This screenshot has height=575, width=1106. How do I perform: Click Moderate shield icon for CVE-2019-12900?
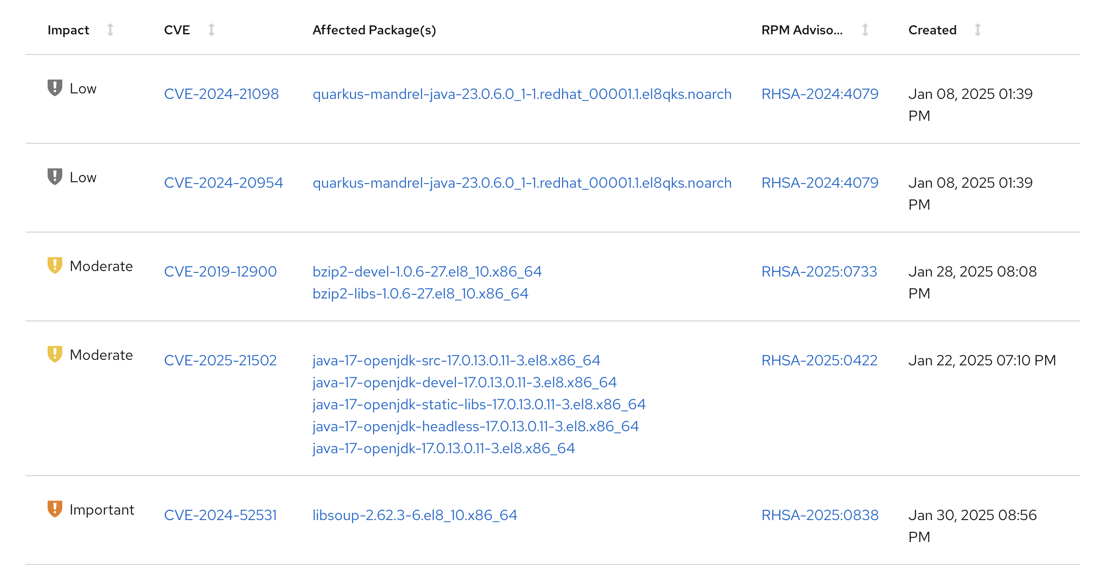tap(54, 266)
